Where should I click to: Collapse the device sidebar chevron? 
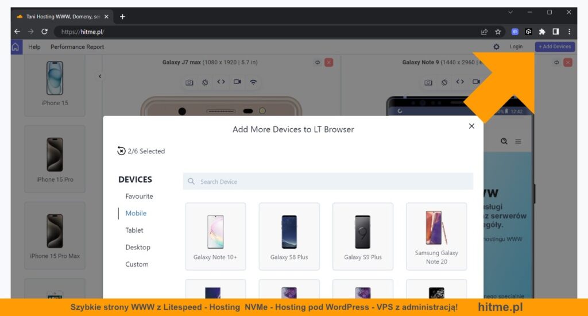click(100, 76)
